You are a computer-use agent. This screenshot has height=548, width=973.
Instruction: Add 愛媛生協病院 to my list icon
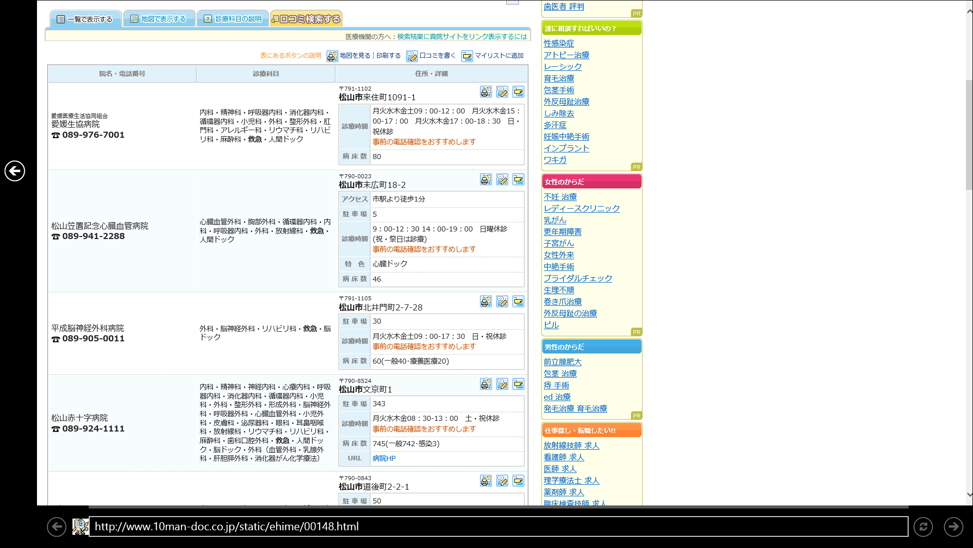[x=518, y=92]
